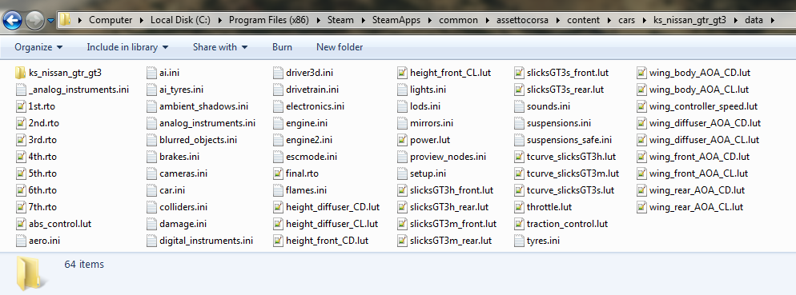Select the traction_control.lut file icon

(x=519, y=224)
